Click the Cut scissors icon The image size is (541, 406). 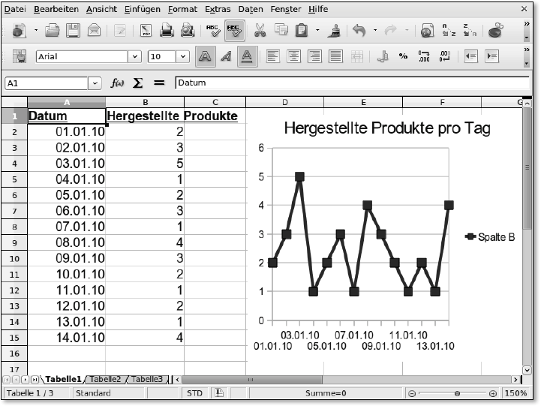tap(260, 31)
